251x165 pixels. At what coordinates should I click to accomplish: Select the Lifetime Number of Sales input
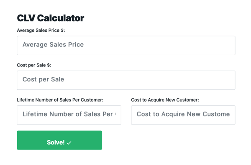(69, 115)
